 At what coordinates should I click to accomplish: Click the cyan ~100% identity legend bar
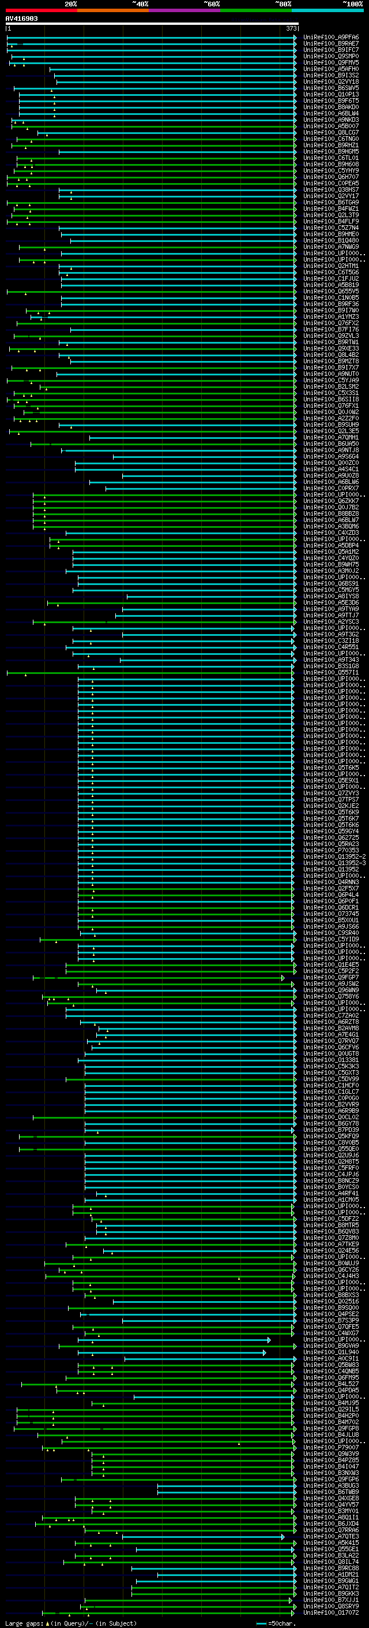pos(327,10)
